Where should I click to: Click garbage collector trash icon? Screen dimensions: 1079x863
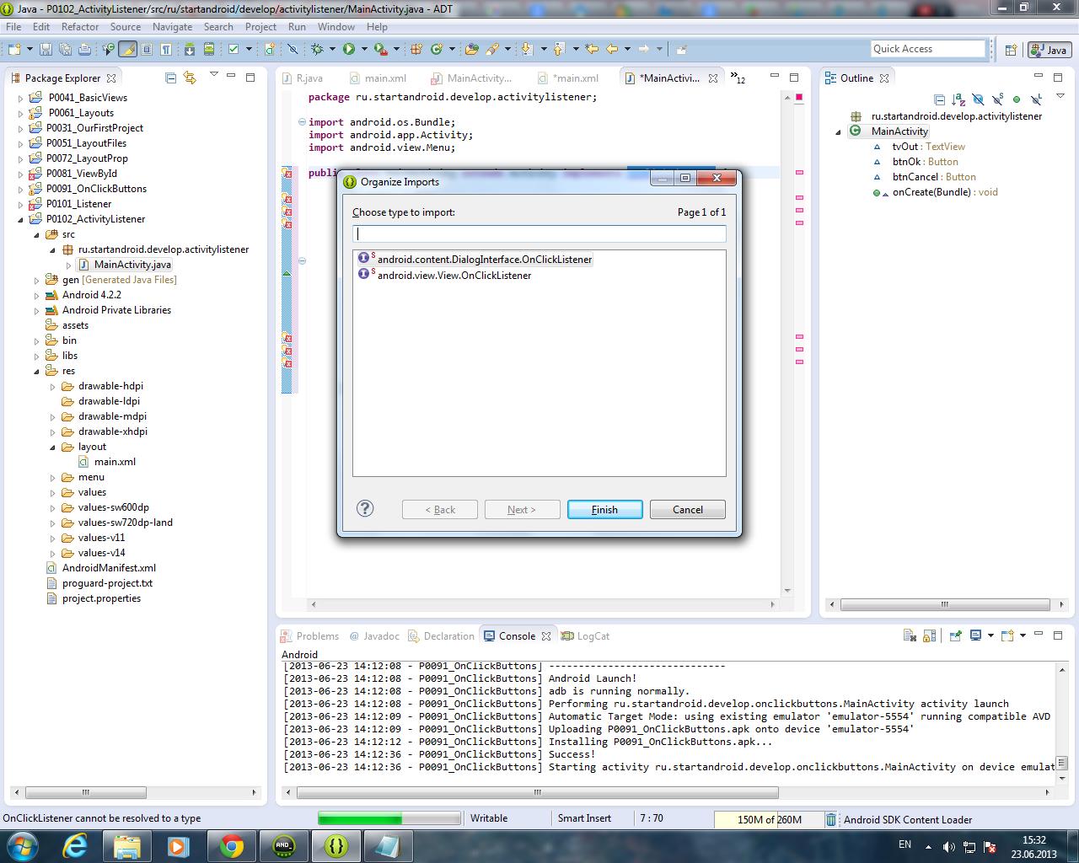[x=831, y=819]
